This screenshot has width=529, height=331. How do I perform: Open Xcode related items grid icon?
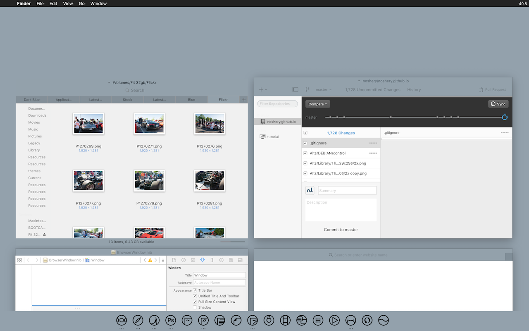click(x=19, y=260)
